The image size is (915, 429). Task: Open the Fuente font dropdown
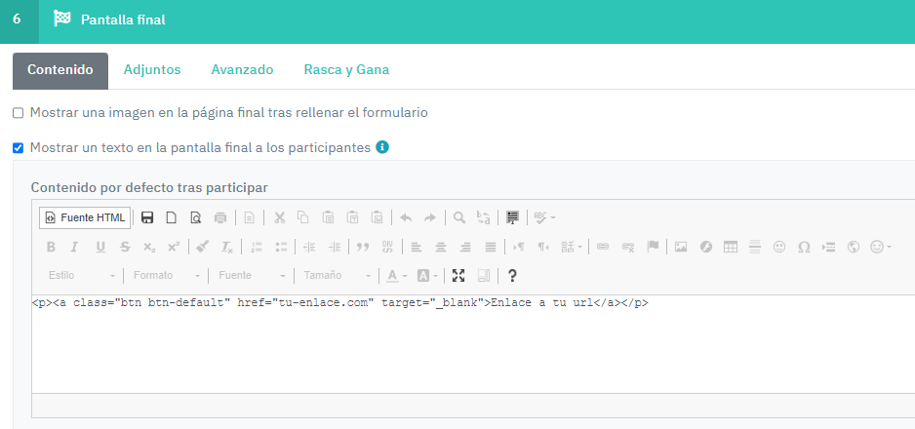[252, 275]
